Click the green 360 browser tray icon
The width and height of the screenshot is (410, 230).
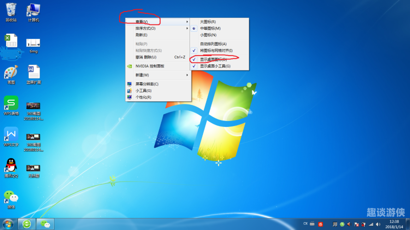(342, 224)
